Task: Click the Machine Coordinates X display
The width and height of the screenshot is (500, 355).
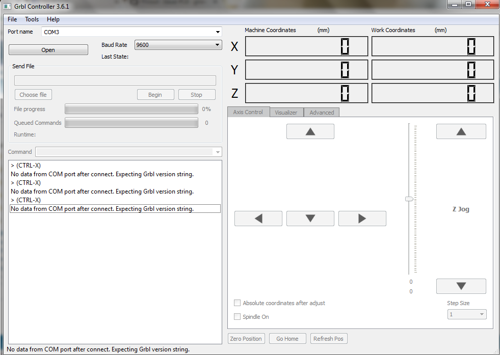Action: pos(306,46)
